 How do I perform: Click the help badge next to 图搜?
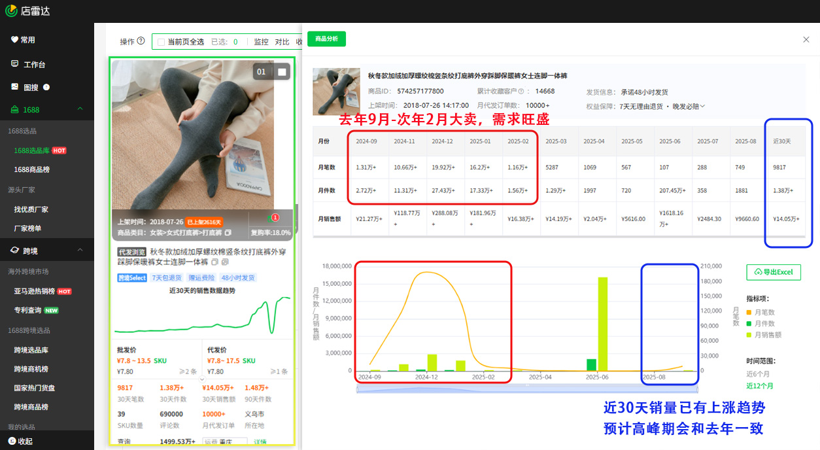click(46, 87)
